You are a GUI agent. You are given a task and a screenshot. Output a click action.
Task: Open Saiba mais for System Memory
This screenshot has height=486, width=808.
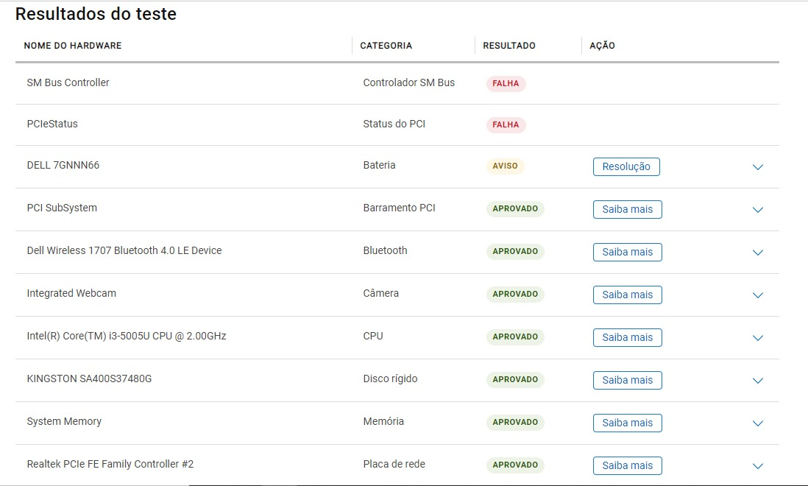coord(627,423)
